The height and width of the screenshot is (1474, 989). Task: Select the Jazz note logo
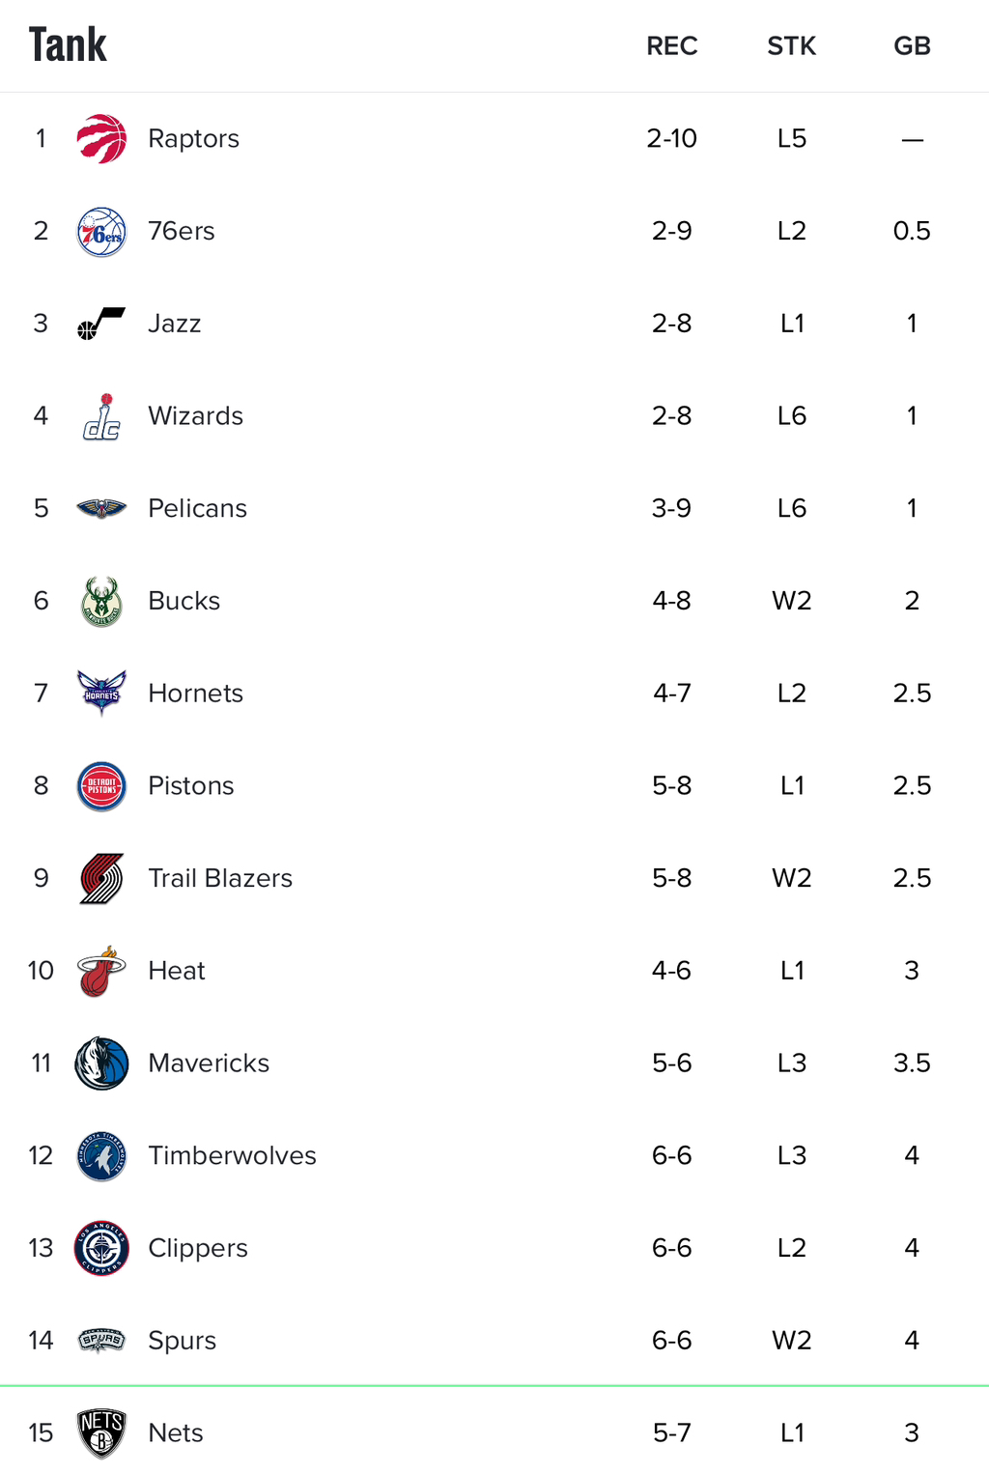pos(101,324)
